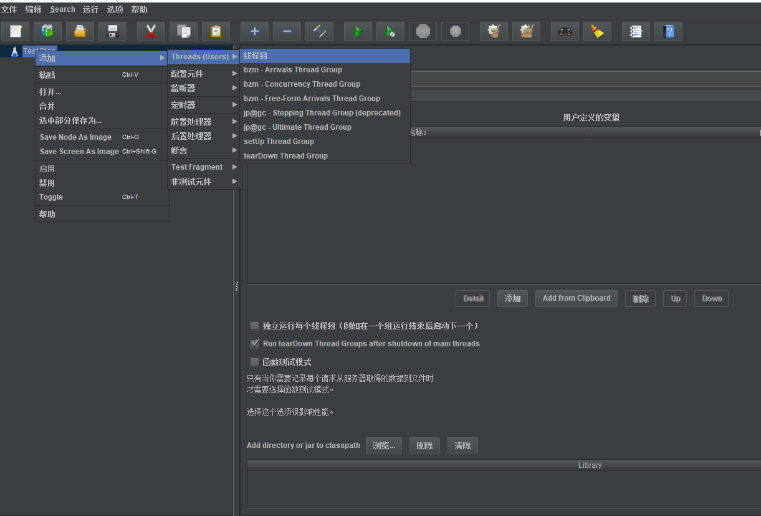This screenshot has width=761, height=516.
Task: Open the 运行 menu
Action: click(91, 9)
